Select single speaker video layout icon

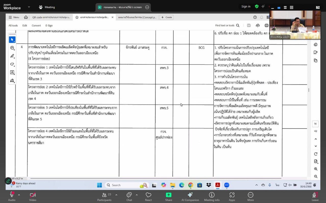(x=279, y=8)
